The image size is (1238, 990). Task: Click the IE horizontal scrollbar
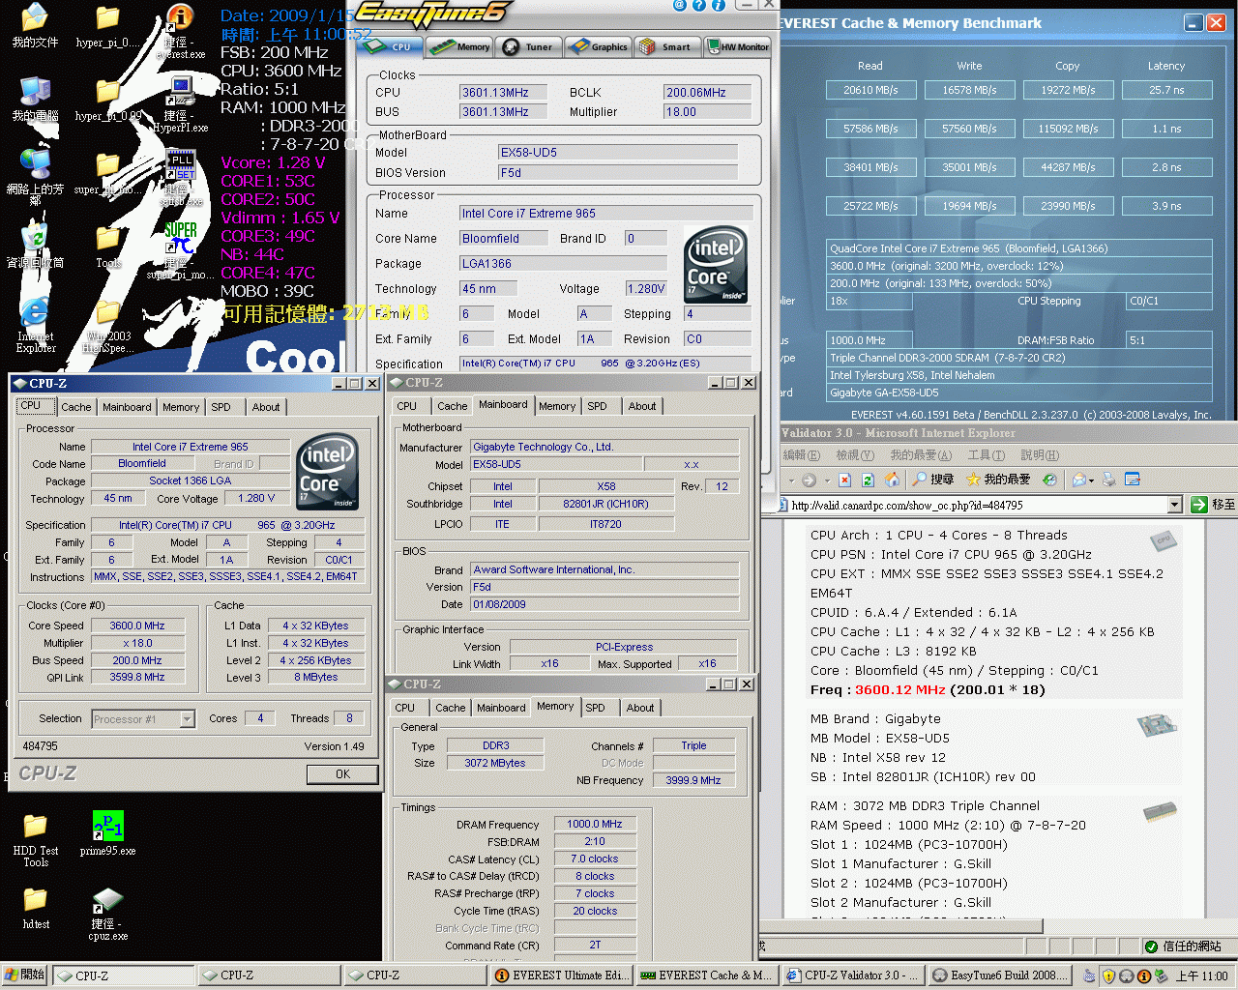(x=899, y=925)
